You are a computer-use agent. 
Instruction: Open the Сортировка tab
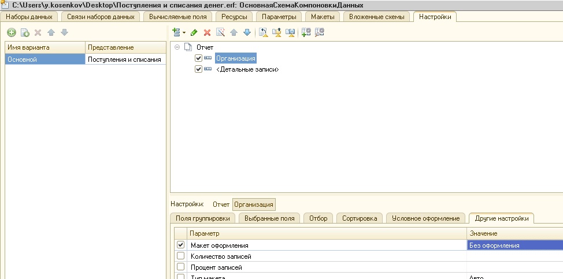point(360,218)
